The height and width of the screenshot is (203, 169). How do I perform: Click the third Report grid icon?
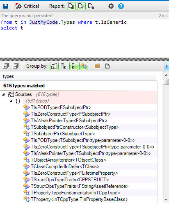[91, 6]
